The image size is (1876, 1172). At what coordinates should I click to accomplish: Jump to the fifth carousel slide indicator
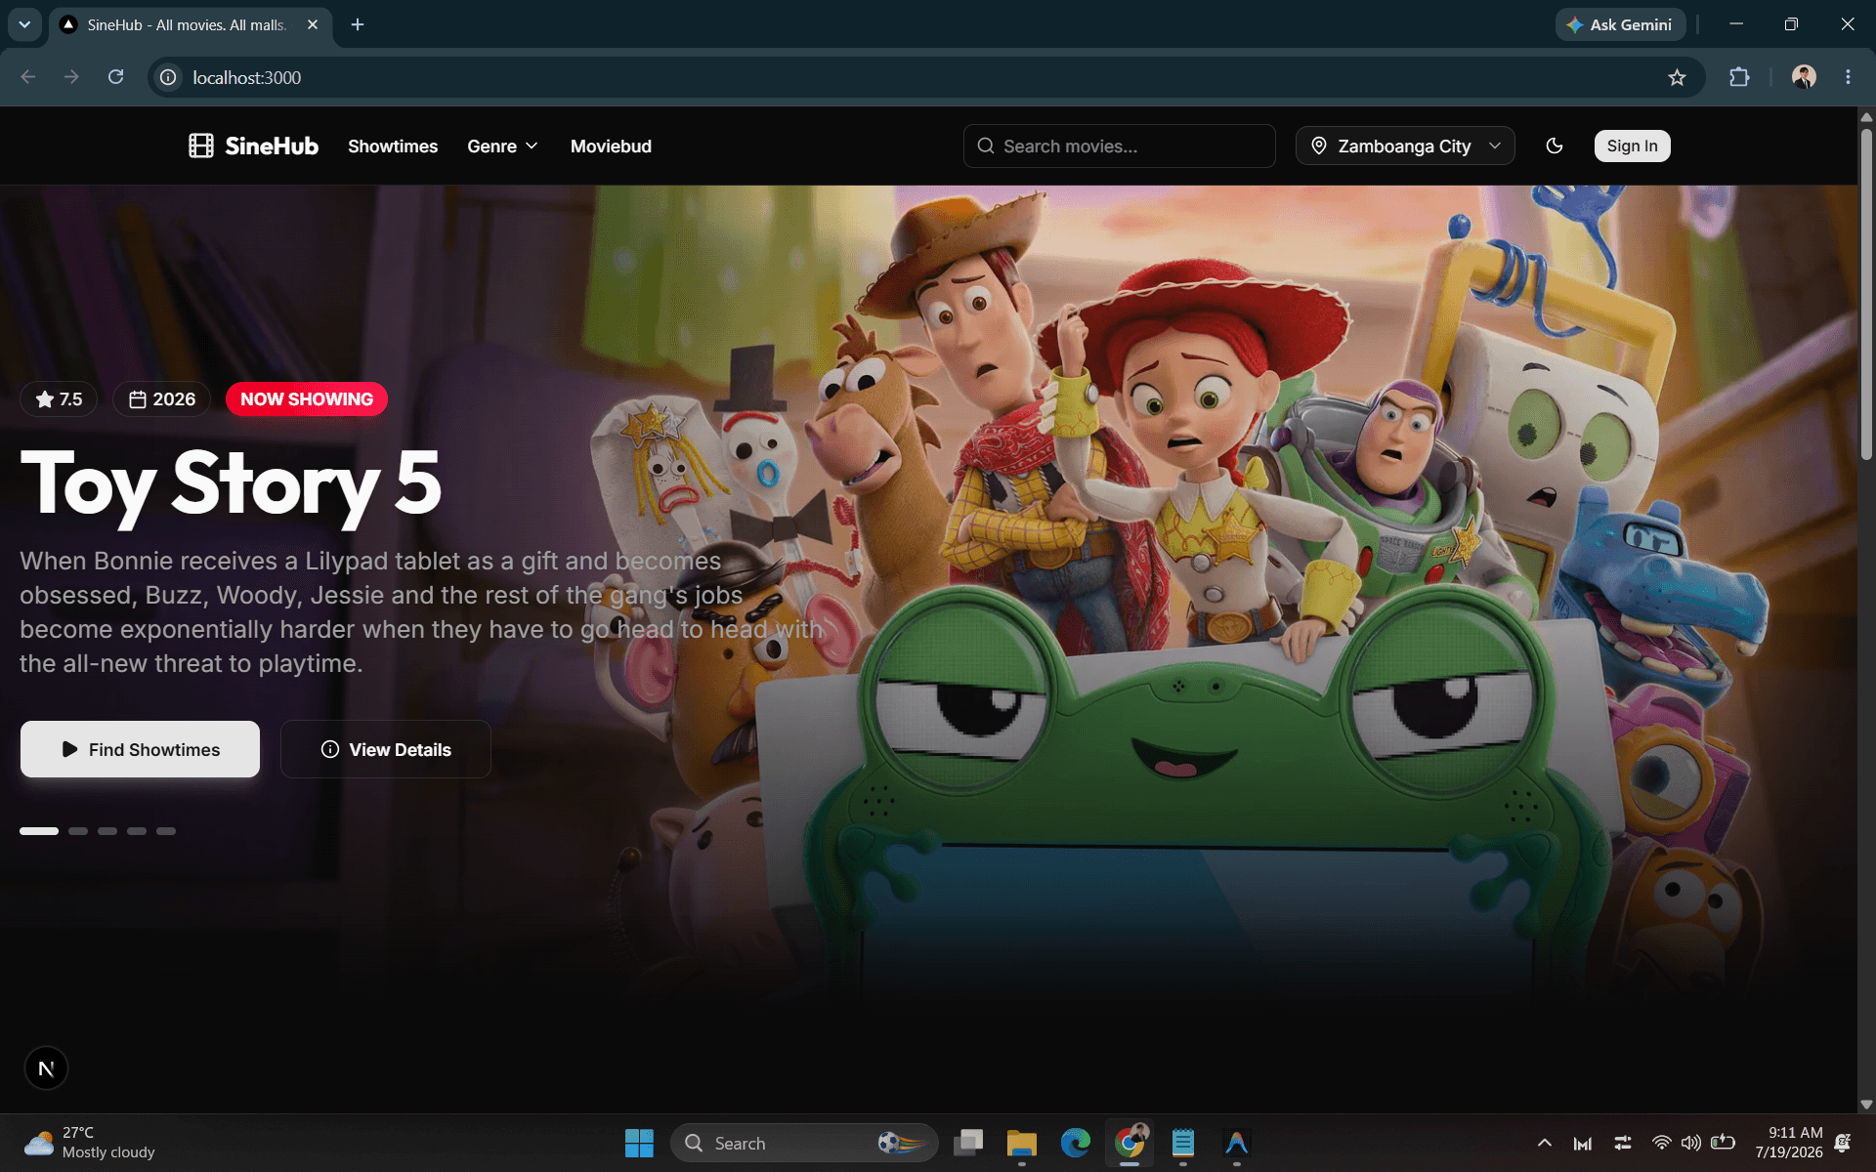click(x=166, y=831)
